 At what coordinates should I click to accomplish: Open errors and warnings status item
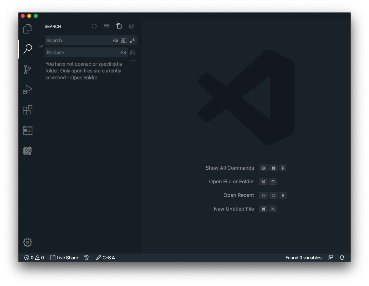click(34, 257)
